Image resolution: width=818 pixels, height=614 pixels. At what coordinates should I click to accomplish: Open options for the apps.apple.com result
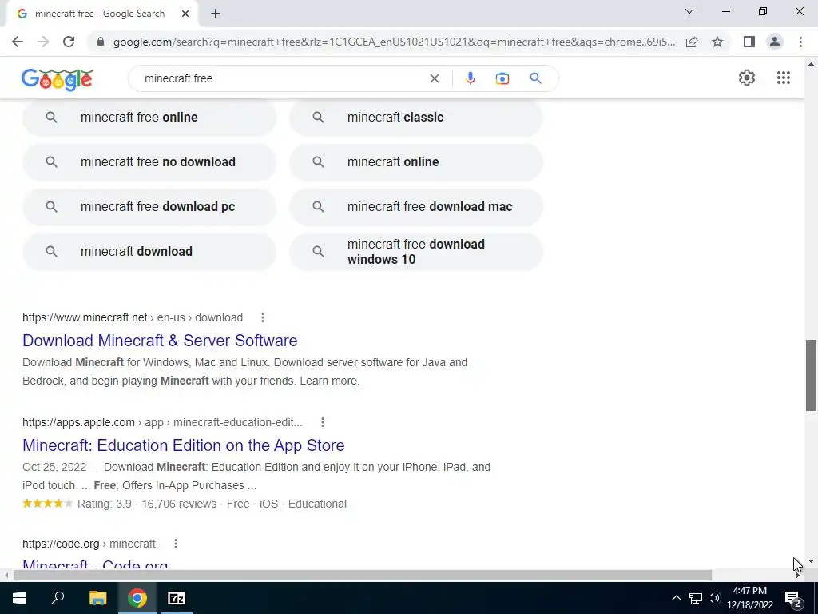click(x=323, y=422)
